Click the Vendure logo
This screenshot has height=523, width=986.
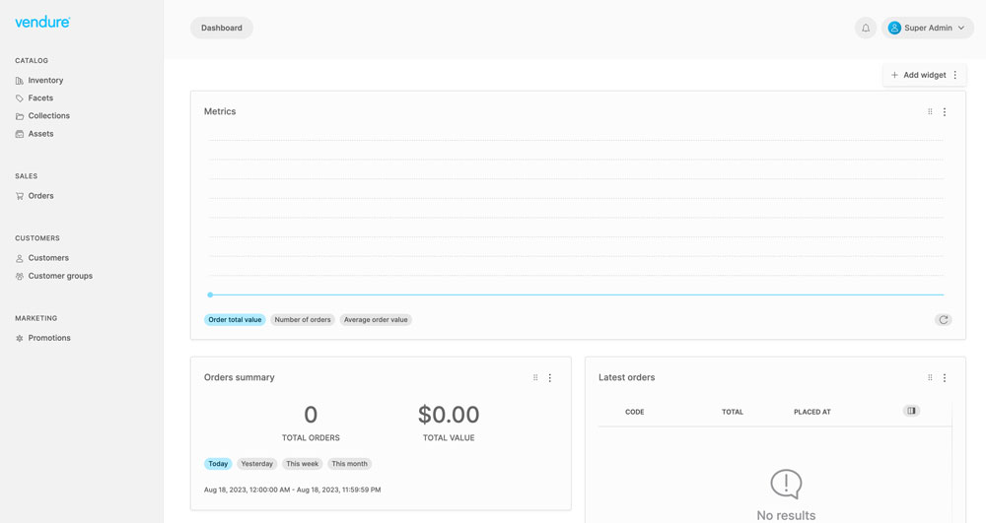(x=42, y=22)
